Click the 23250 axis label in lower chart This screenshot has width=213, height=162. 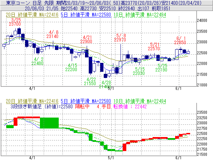(202, 118)
